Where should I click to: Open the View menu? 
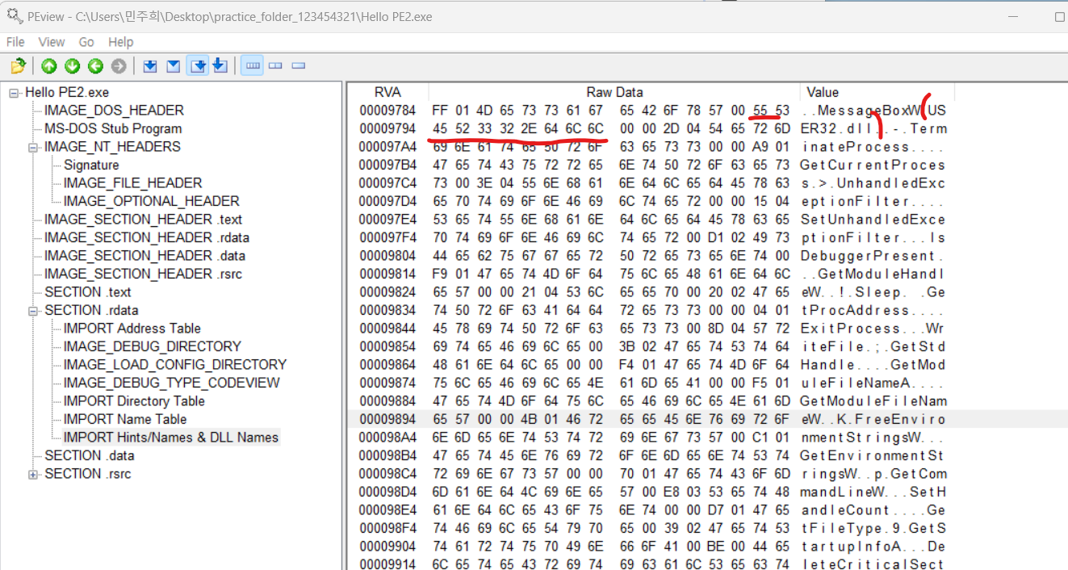(x=52, y=42)
